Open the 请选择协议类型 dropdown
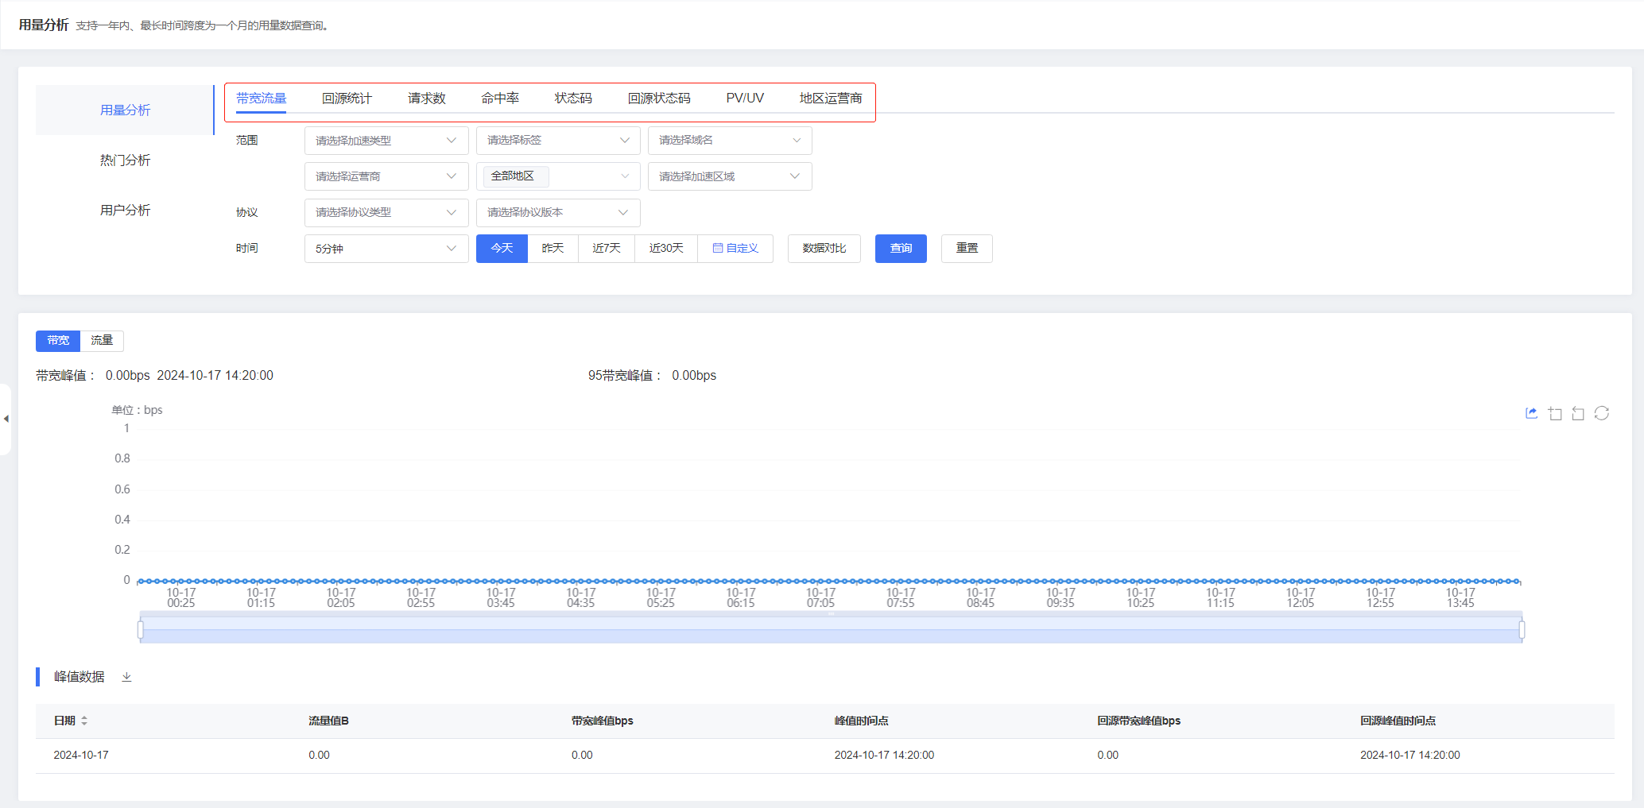This screenshot has height=808, width=1644. (x=386, y=212)
